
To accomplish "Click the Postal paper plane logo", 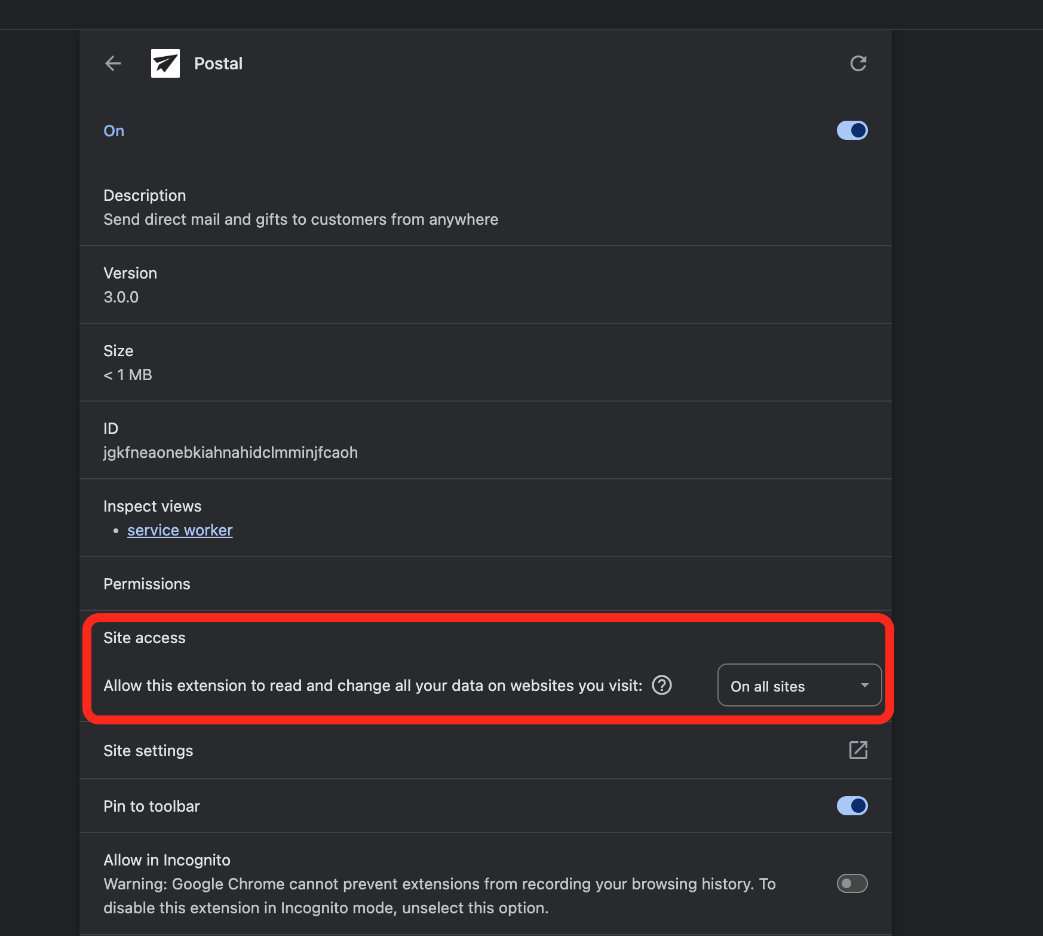I will click(x=165, y=63).
